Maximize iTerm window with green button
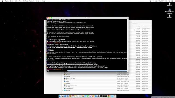Viewport: 175px width, 98px height. (51, 18)
